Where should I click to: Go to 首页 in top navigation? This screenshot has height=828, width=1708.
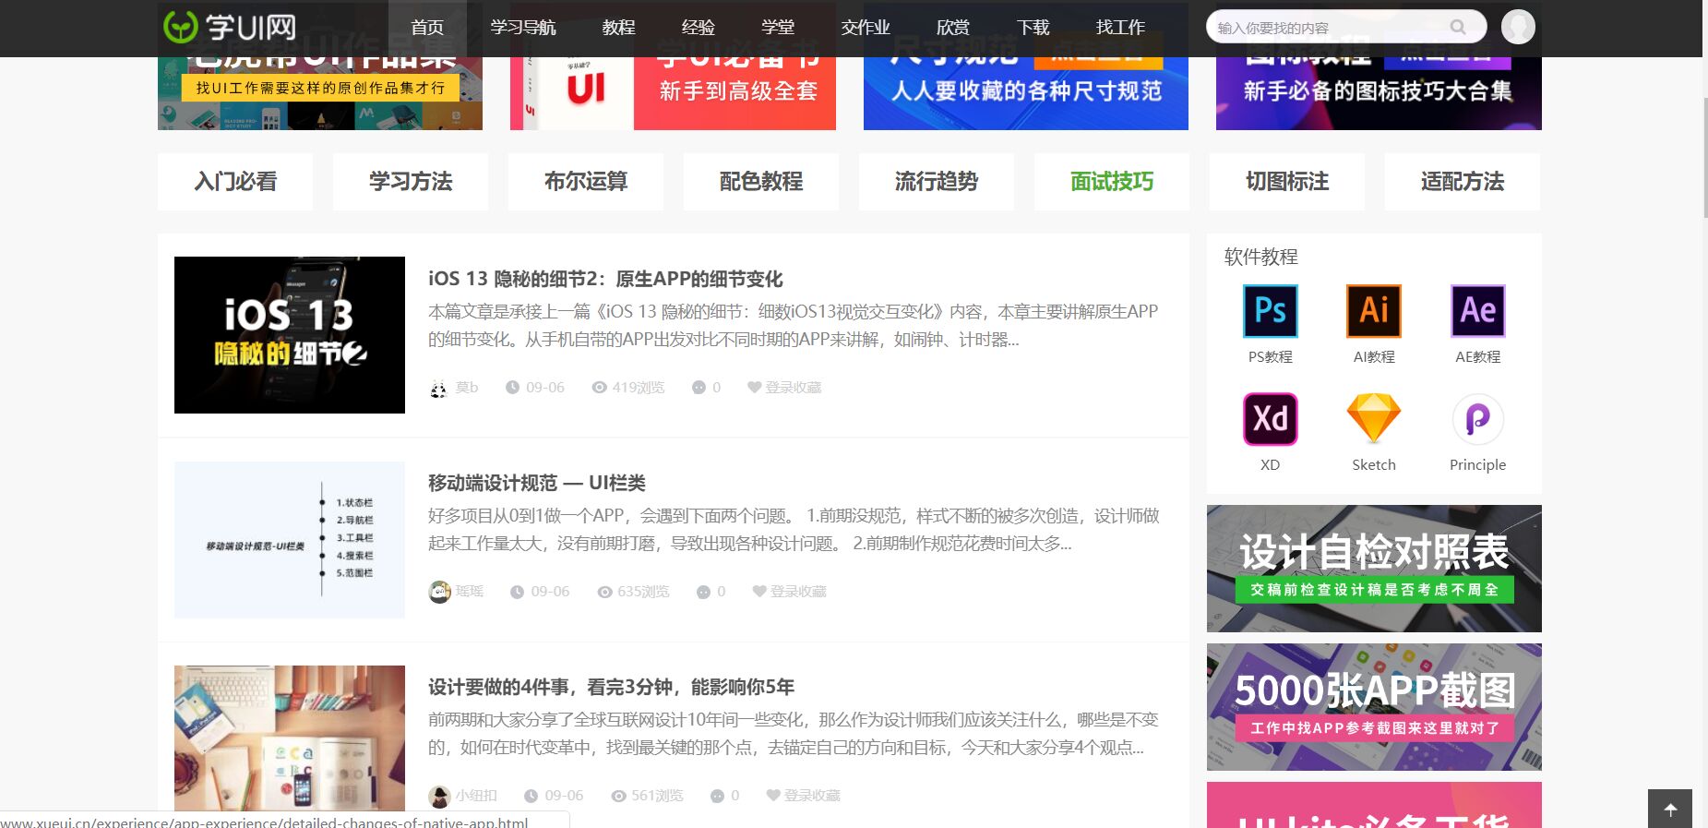[427, 28]
